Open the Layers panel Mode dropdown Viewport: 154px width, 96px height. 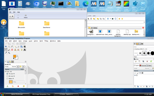click(151, 68)
